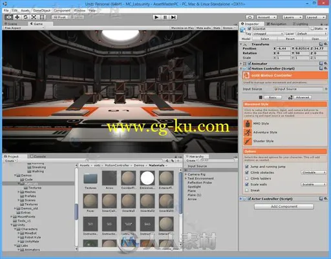Screen dimensions: 331x259
Task: Open the Component menu
Action: click(62, 10)
